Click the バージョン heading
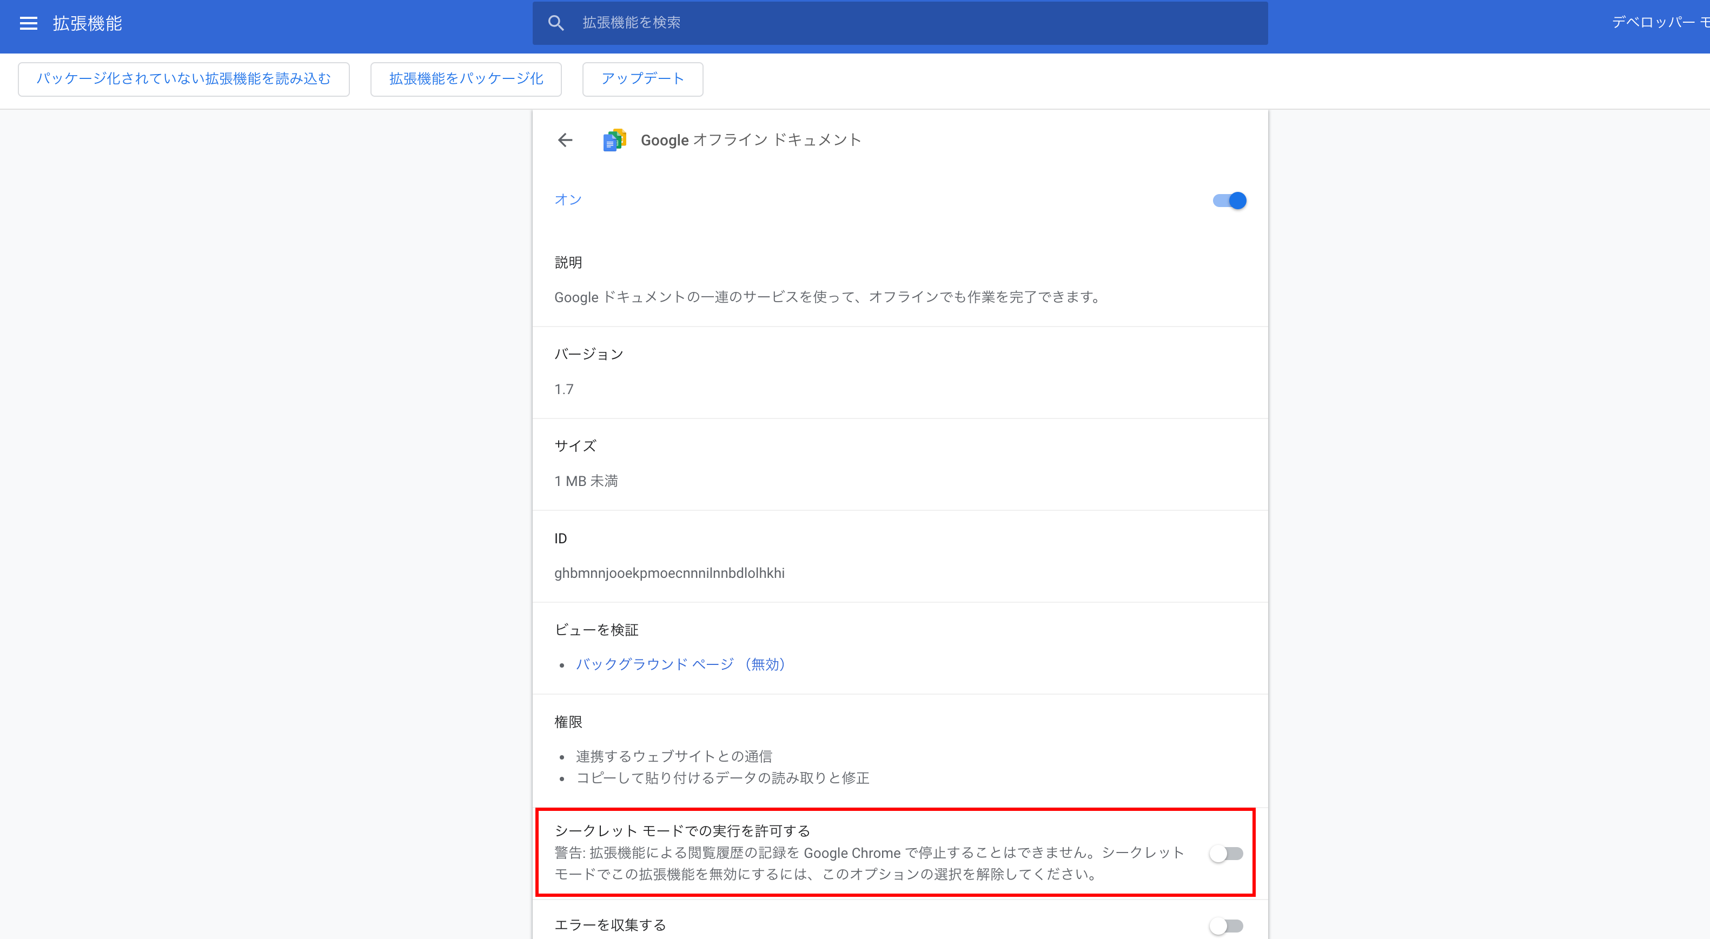The width and height of the screenshot is (1710, 939). (x=589, y=355)
